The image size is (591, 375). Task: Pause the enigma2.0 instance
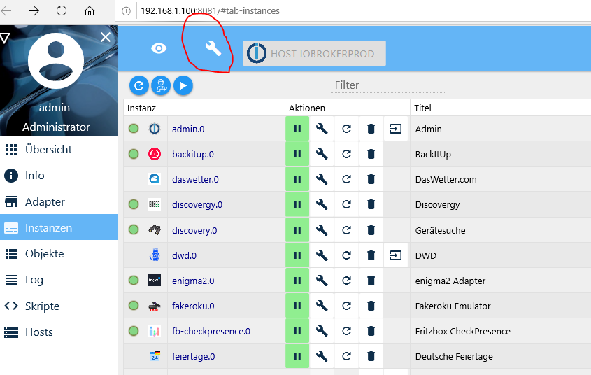coord(297,281)
